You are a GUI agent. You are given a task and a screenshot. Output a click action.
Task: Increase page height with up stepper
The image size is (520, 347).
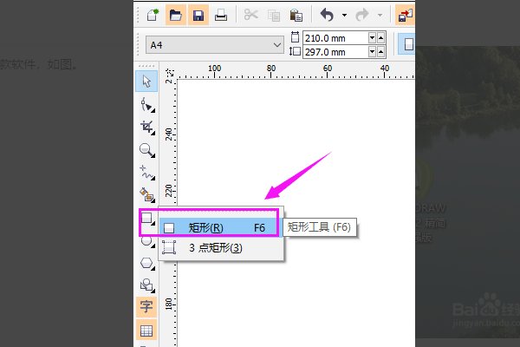(381, 52)
